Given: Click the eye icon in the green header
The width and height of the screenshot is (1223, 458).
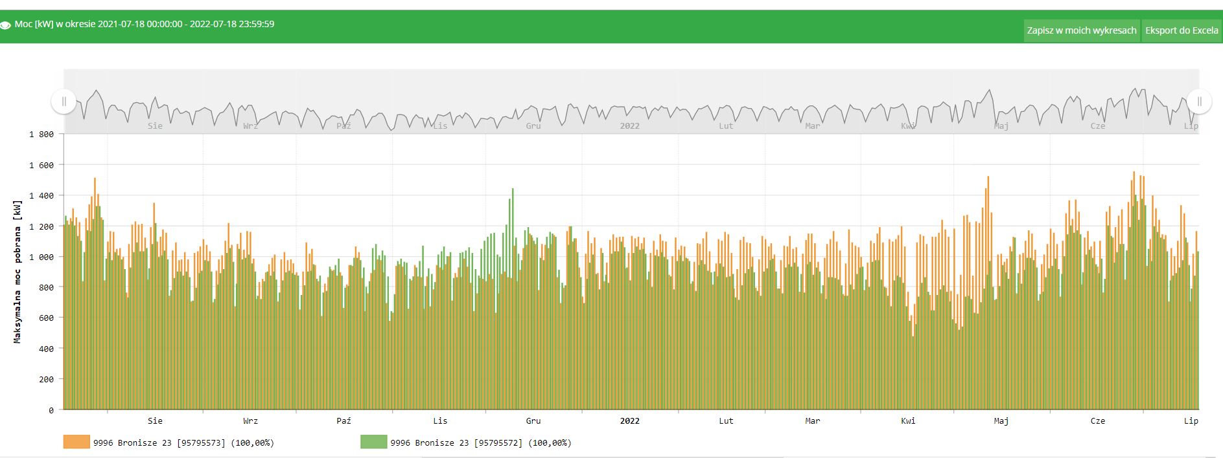Looking at the screenshot, I should point(5,26).
